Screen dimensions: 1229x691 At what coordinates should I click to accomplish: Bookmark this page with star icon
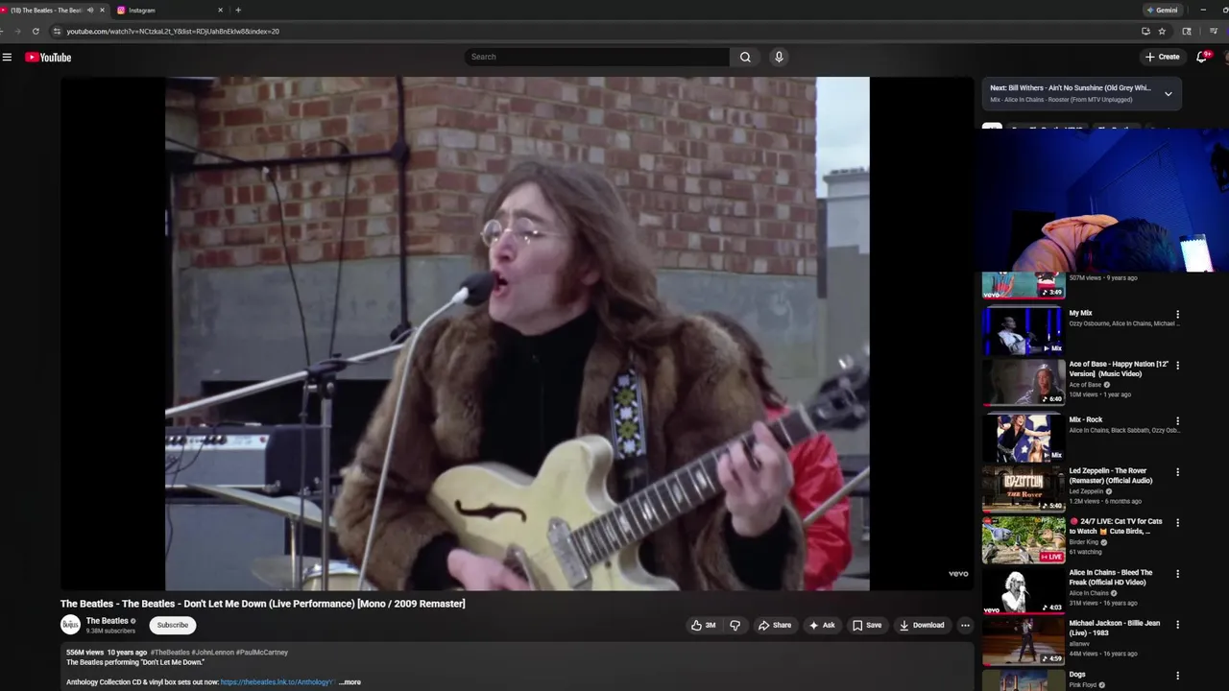tap(1162, 31)
